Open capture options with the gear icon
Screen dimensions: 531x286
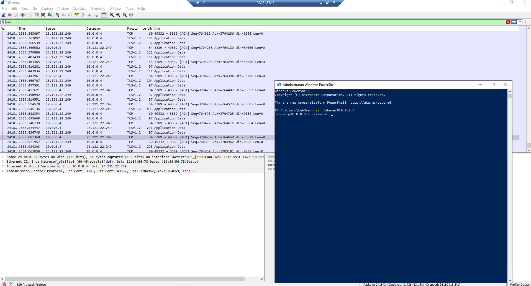22,15
